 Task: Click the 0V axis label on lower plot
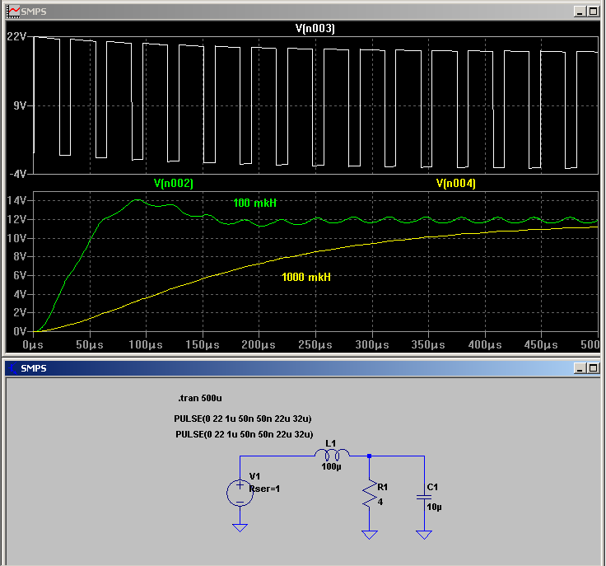[x=20, y=331]
